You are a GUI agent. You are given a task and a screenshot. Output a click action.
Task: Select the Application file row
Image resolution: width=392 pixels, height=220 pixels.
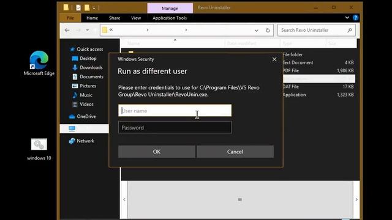pos(318,95)
